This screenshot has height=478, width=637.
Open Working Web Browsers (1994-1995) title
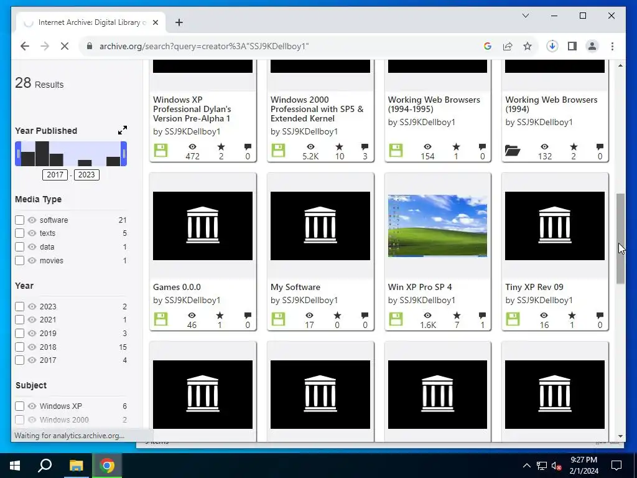434,104
